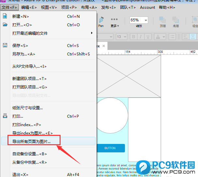Choose 纸张尺寸与设置...
The height and width of the screenshot is (177, 198).
click(48, 108)
